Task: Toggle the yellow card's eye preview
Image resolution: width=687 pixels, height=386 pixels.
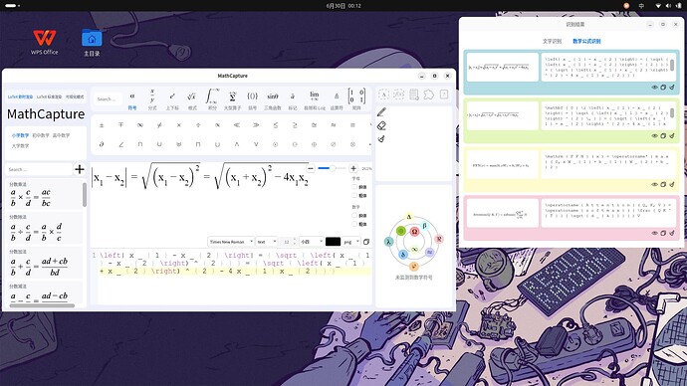Action: 654,184
